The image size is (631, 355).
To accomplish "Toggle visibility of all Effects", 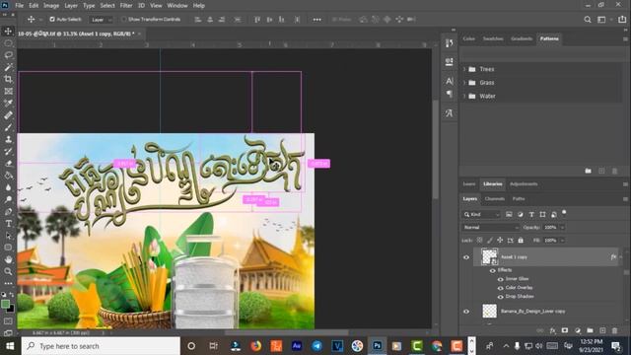I will [493, 270].
